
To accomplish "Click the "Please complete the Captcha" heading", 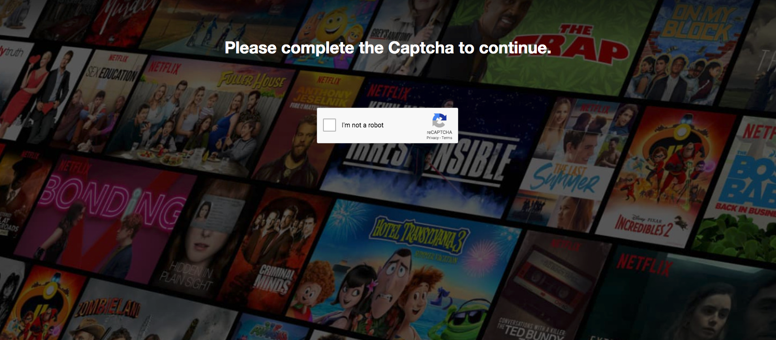I will click(x=388, y=48).
